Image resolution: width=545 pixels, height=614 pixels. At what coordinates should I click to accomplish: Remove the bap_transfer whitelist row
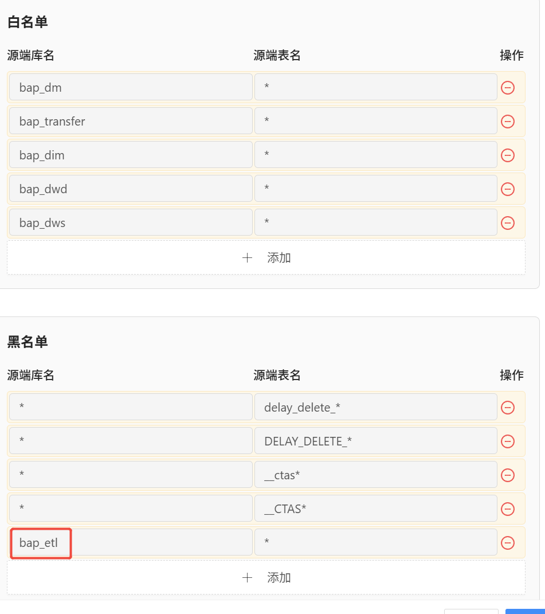tap(508, 122)
